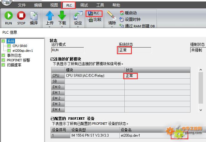206x142 pixels.
Task: Select 事件日志 in the tree
Action: coord(14,55)
